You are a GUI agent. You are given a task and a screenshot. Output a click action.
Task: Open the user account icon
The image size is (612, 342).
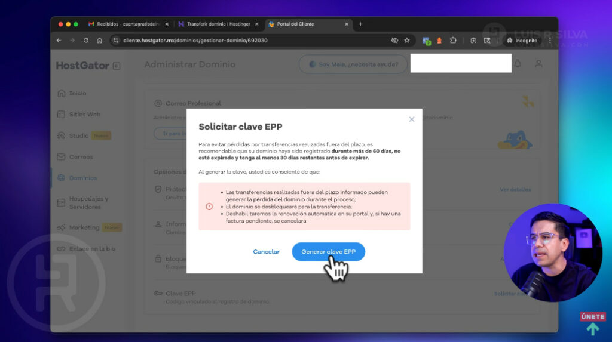click(538, 63)
